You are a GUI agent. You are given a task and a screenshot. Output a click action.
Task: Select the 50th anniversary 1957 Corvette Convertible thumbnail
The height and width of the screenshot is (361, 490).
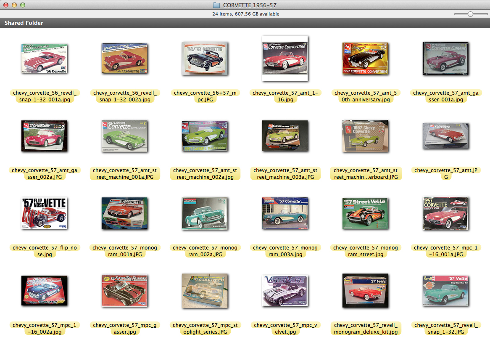tap(366, 58)
